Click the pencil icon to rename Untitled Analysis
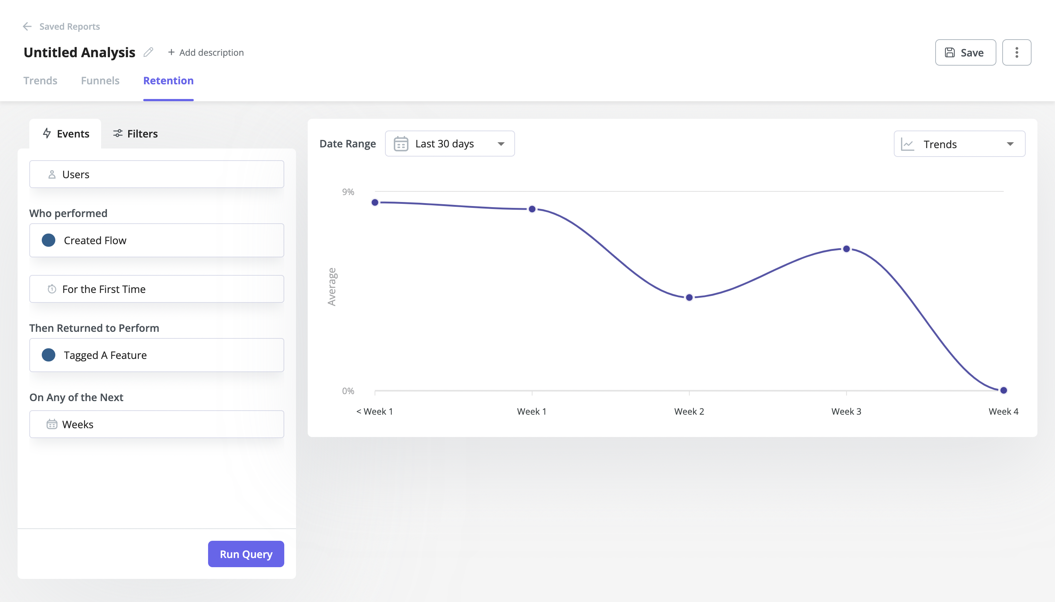1055x602 pixels. coord(148,52)
